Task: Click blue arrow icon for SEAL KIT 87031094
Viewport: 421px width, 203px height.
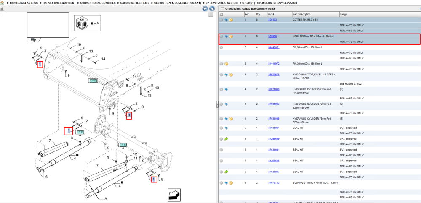Action: (x=226, y=128)
